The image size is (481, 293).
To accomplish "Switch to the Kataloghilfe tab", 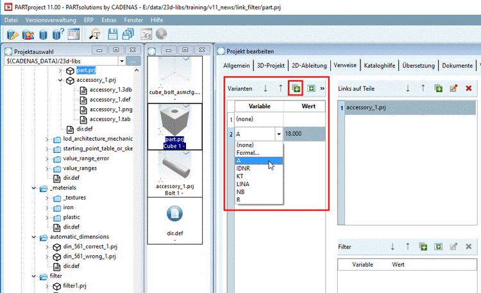I will tap(380, 65).
